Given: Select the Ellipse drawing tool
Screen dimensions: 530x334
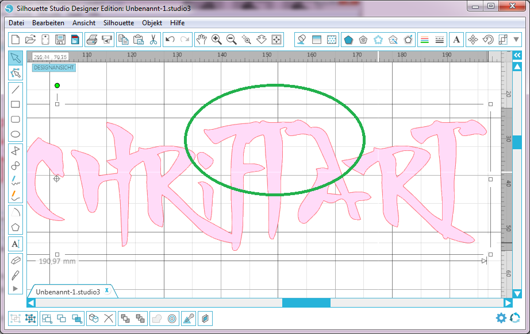Looking at the screenshot, I should pos(16,135).
